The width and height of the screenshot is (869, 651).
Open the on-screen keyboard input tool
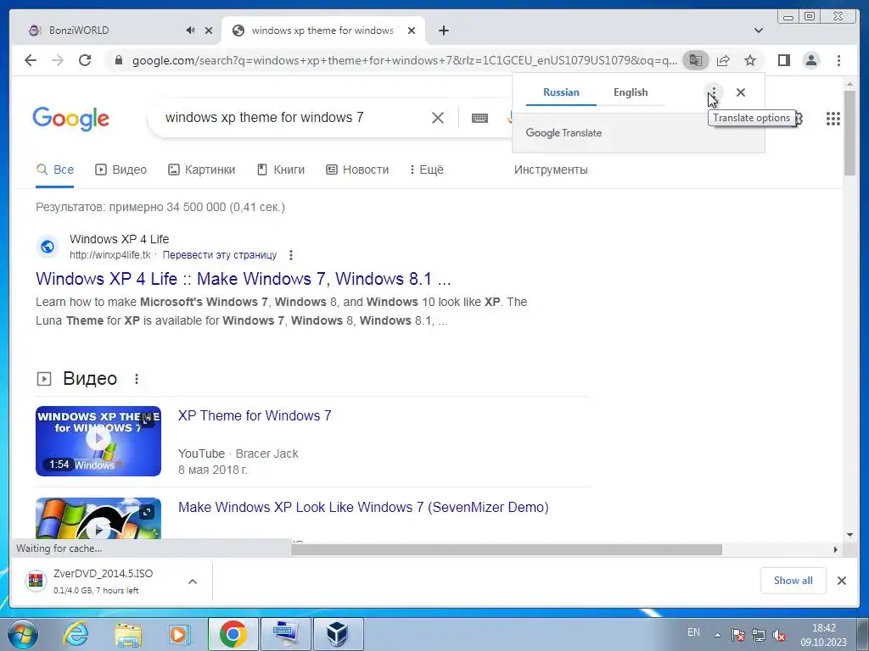pyautogui.click(x=479, y=118)
